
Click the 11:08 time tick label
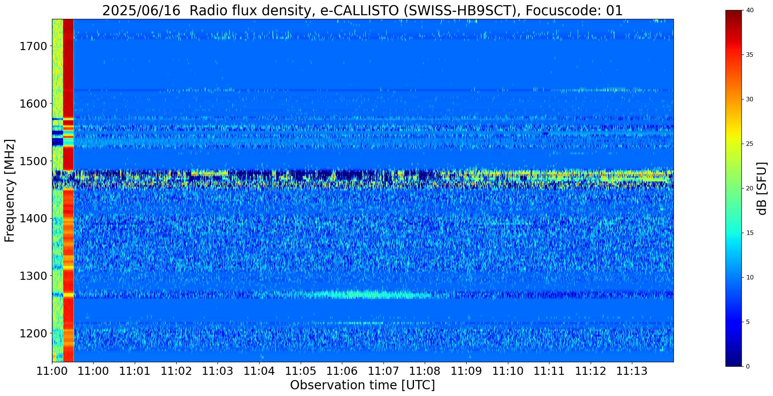pyautogui.click(x=425, y=371)
